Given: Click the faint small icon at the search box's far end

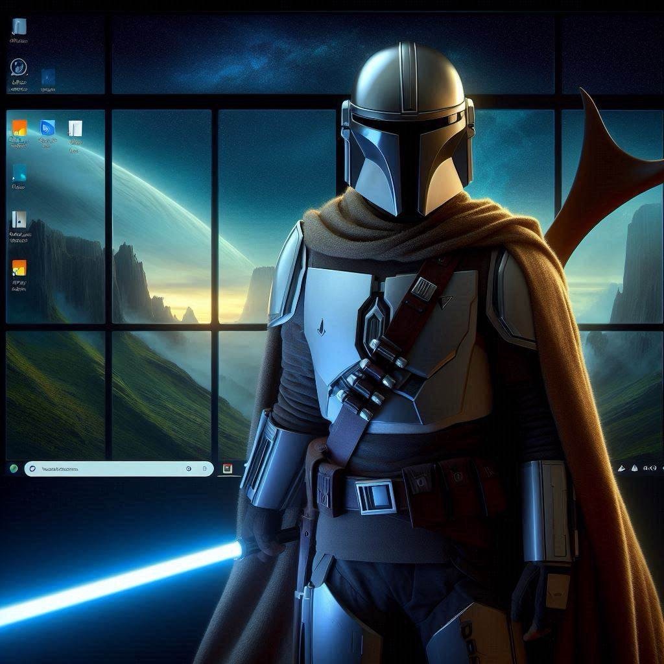Looking at the screenshot, I should click(x=204, y=469).
